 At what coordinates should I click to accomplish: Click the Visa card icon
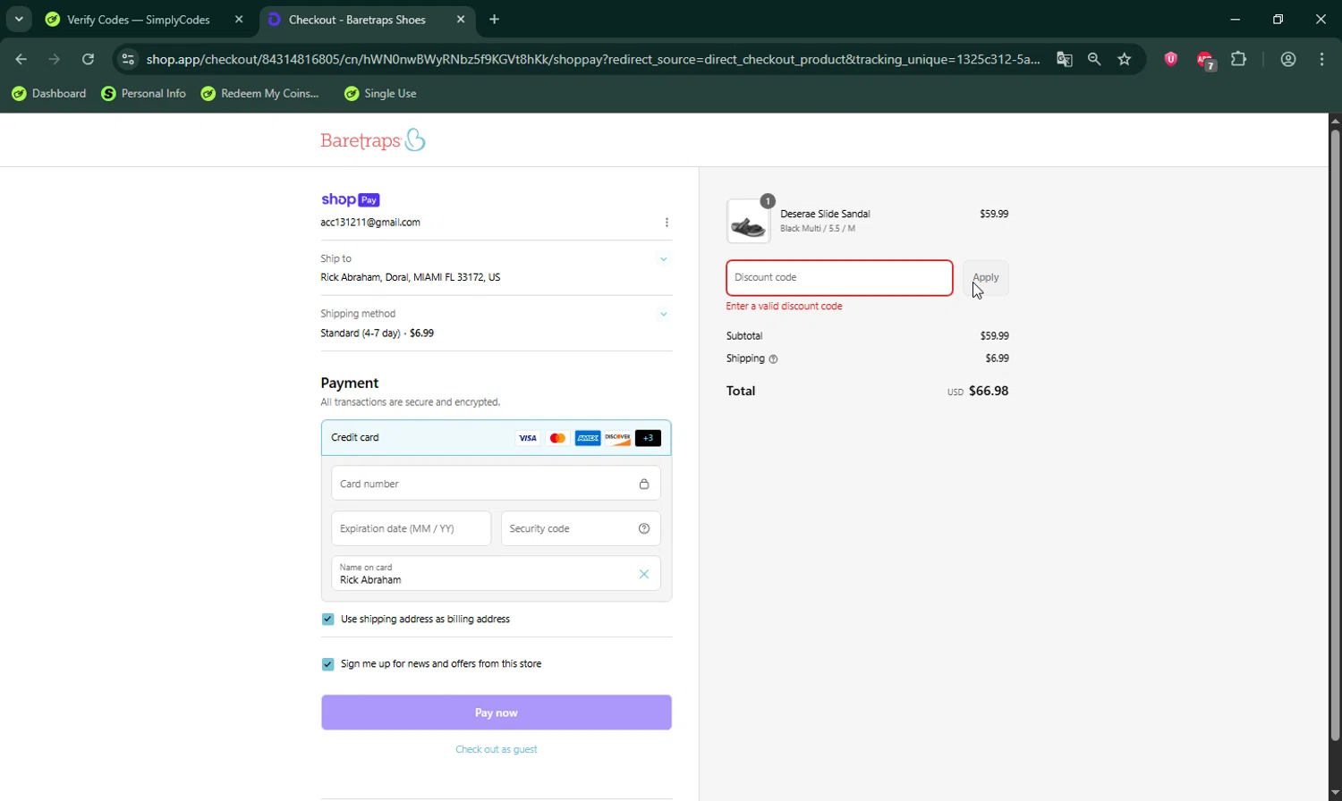tap(528, 438)
